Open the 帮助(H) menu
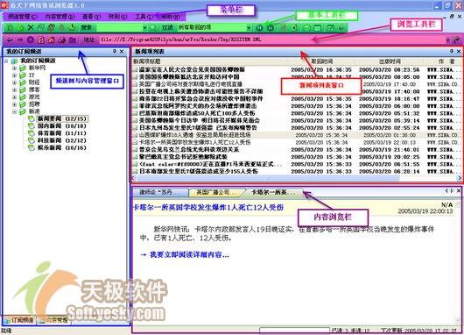Screen dimensions: 464x335 tap(170, 17)
